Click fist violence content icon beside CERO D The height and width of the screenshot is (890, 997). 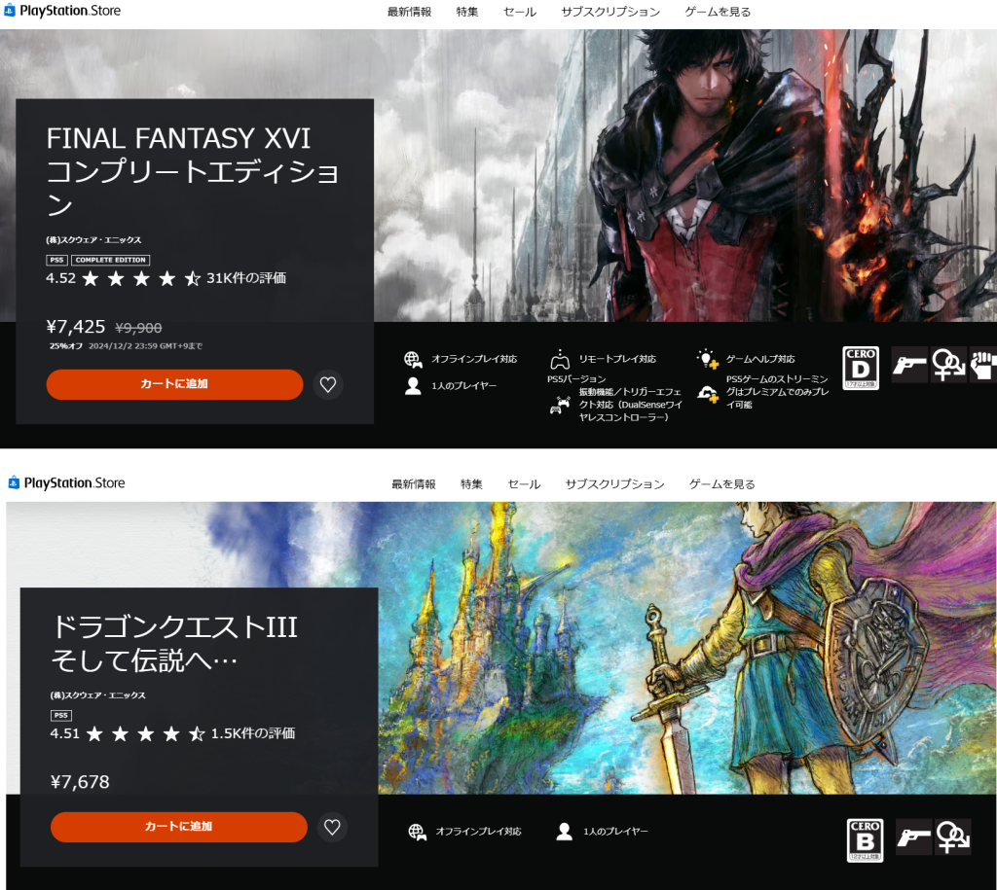[983, 365]
